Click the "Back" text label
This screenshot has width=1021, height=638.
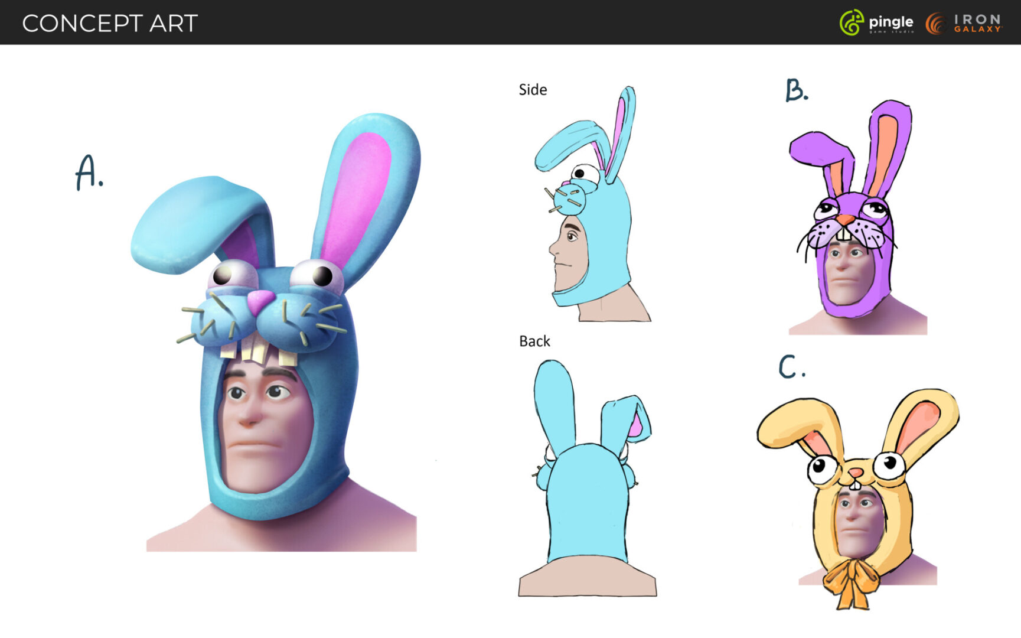coord(534,341)
